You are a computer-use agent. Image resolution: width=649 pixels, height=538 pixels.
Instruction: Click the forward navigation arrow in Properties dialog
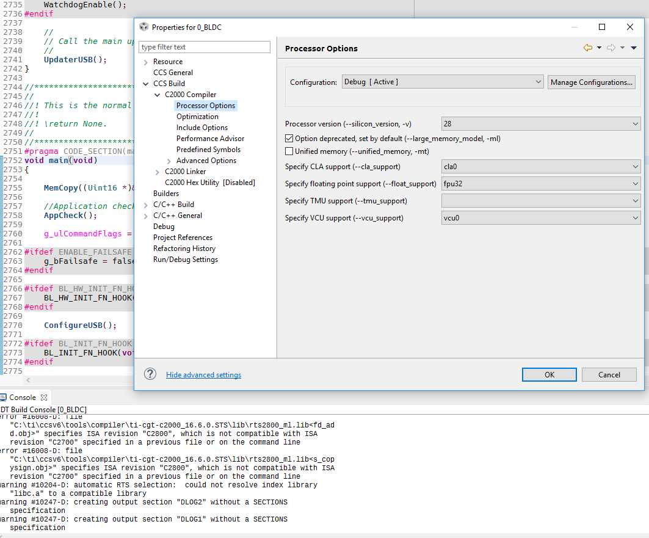[x=612, y=47]
